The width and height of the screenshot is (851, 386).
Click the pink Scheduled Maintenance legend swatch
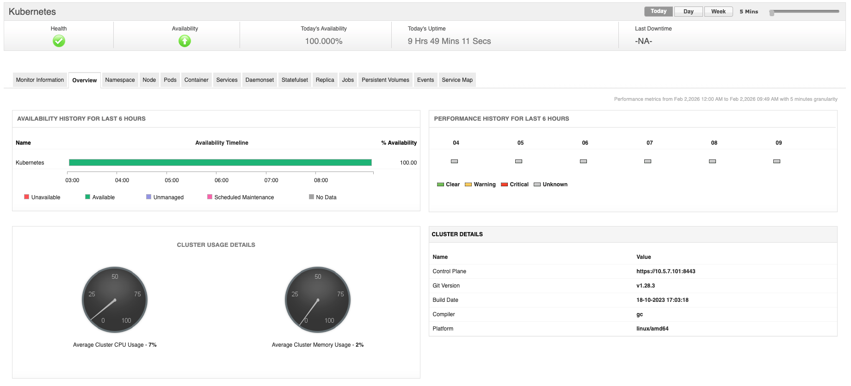click(x=210, y=197)
